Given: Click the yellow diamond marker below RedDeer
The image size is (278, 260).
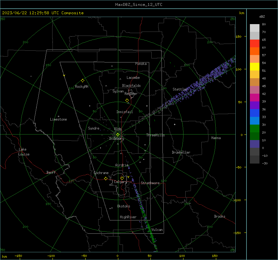Looking at the screenshot, I should (x=127, y=100).
